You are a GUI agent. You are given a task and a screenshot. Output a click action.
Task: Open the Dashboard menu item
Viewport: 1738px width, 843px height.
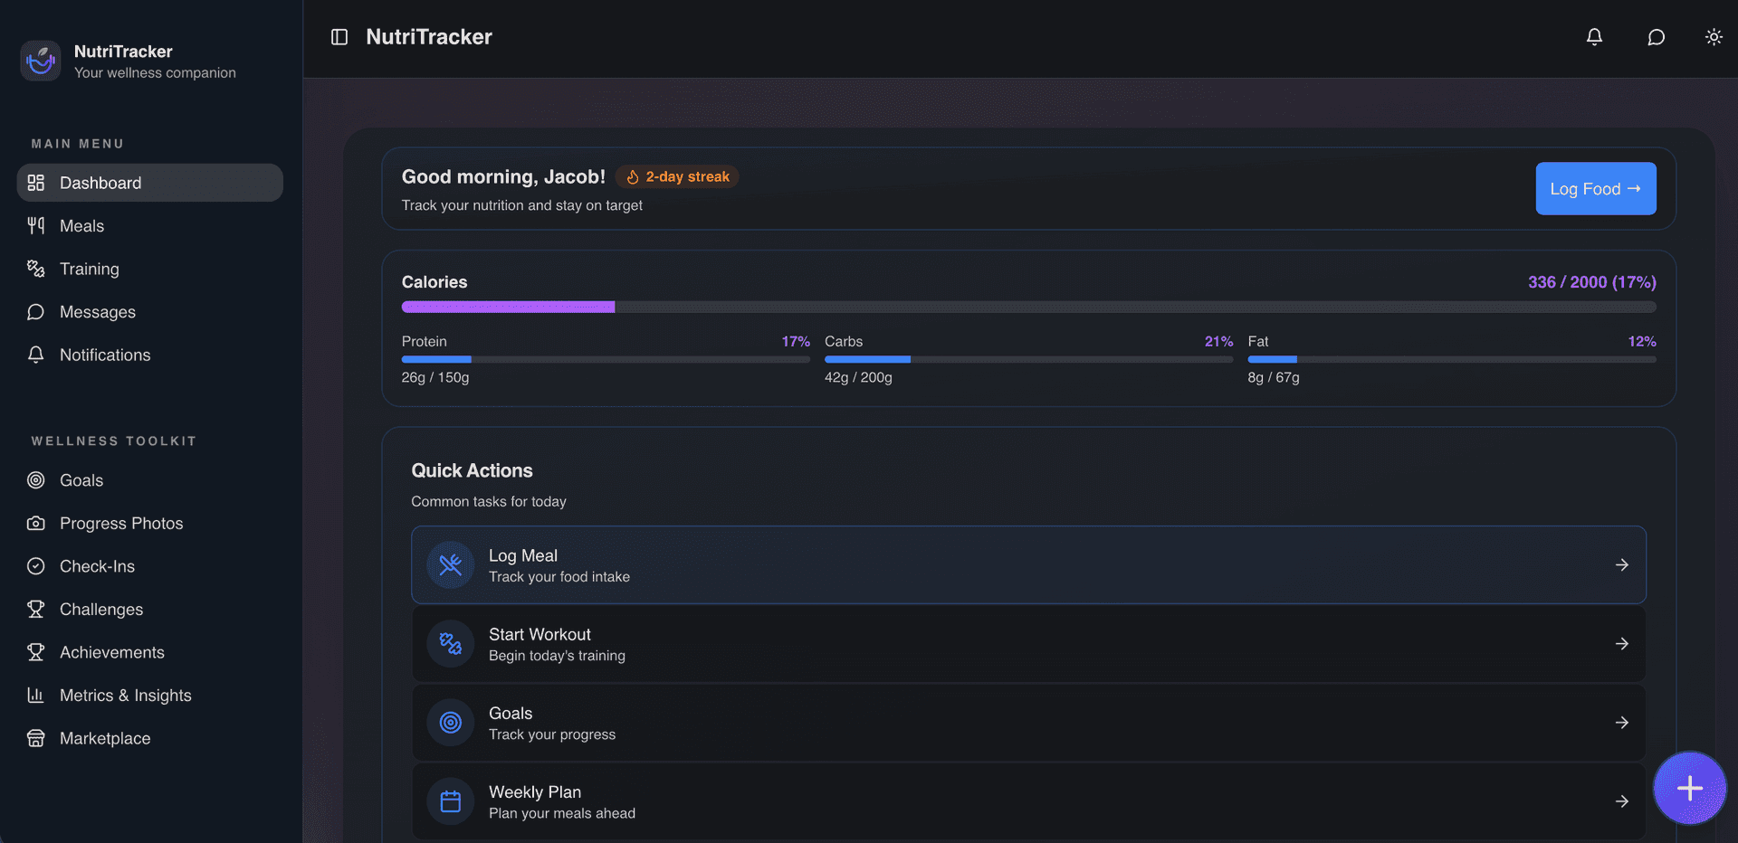(100, 183)
